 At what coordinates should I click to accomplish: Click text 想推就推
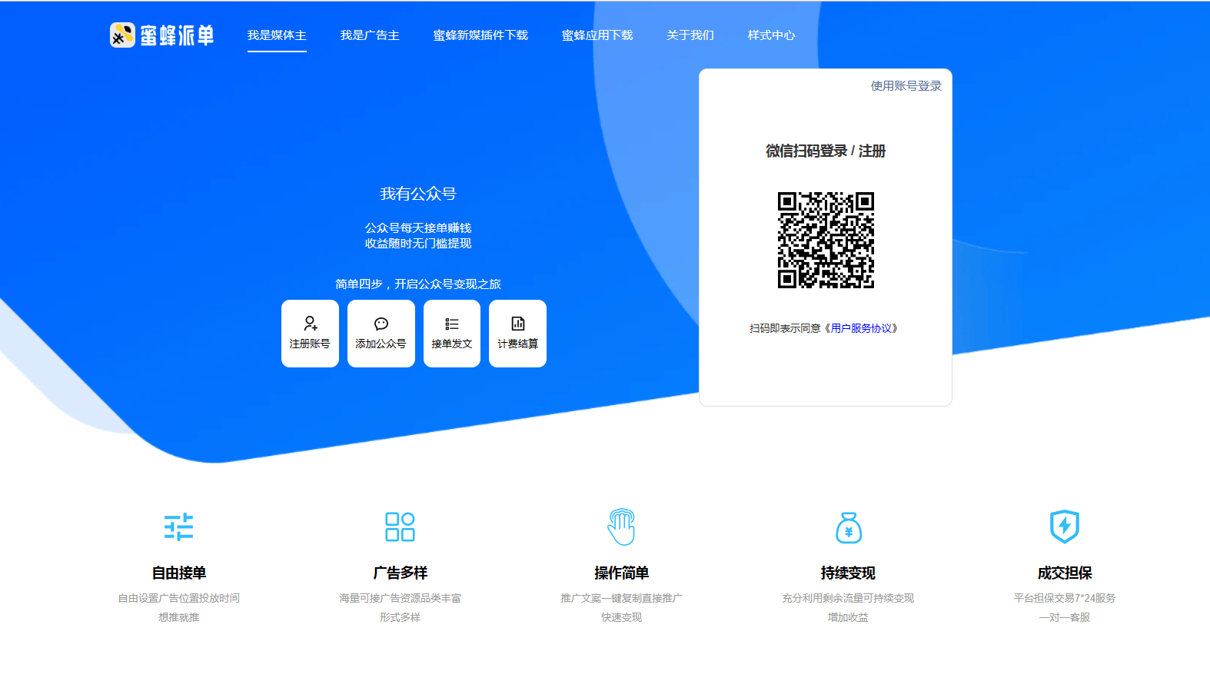[179, 617]
